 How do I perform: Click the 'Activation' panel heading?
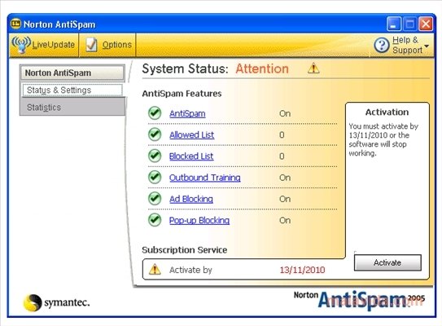coord(387,112)
